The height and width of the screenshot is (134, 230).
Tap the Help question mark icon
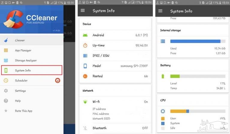click(x=6, y=101)
